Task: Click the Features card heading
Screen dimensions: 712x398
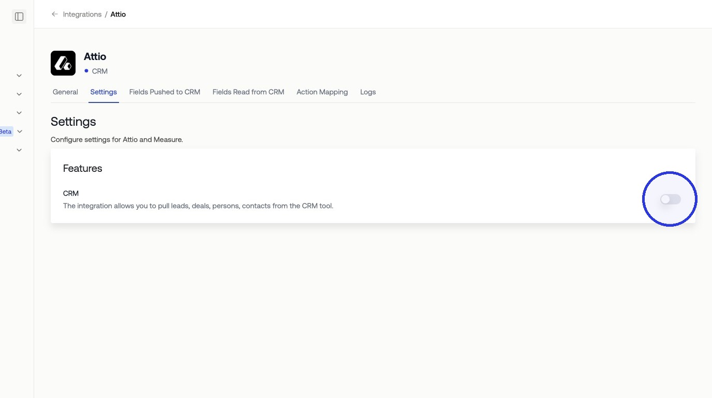Action: point(83,168)
